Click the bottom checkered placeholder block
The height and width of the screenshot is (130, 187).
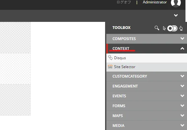(x=15, y=100)
